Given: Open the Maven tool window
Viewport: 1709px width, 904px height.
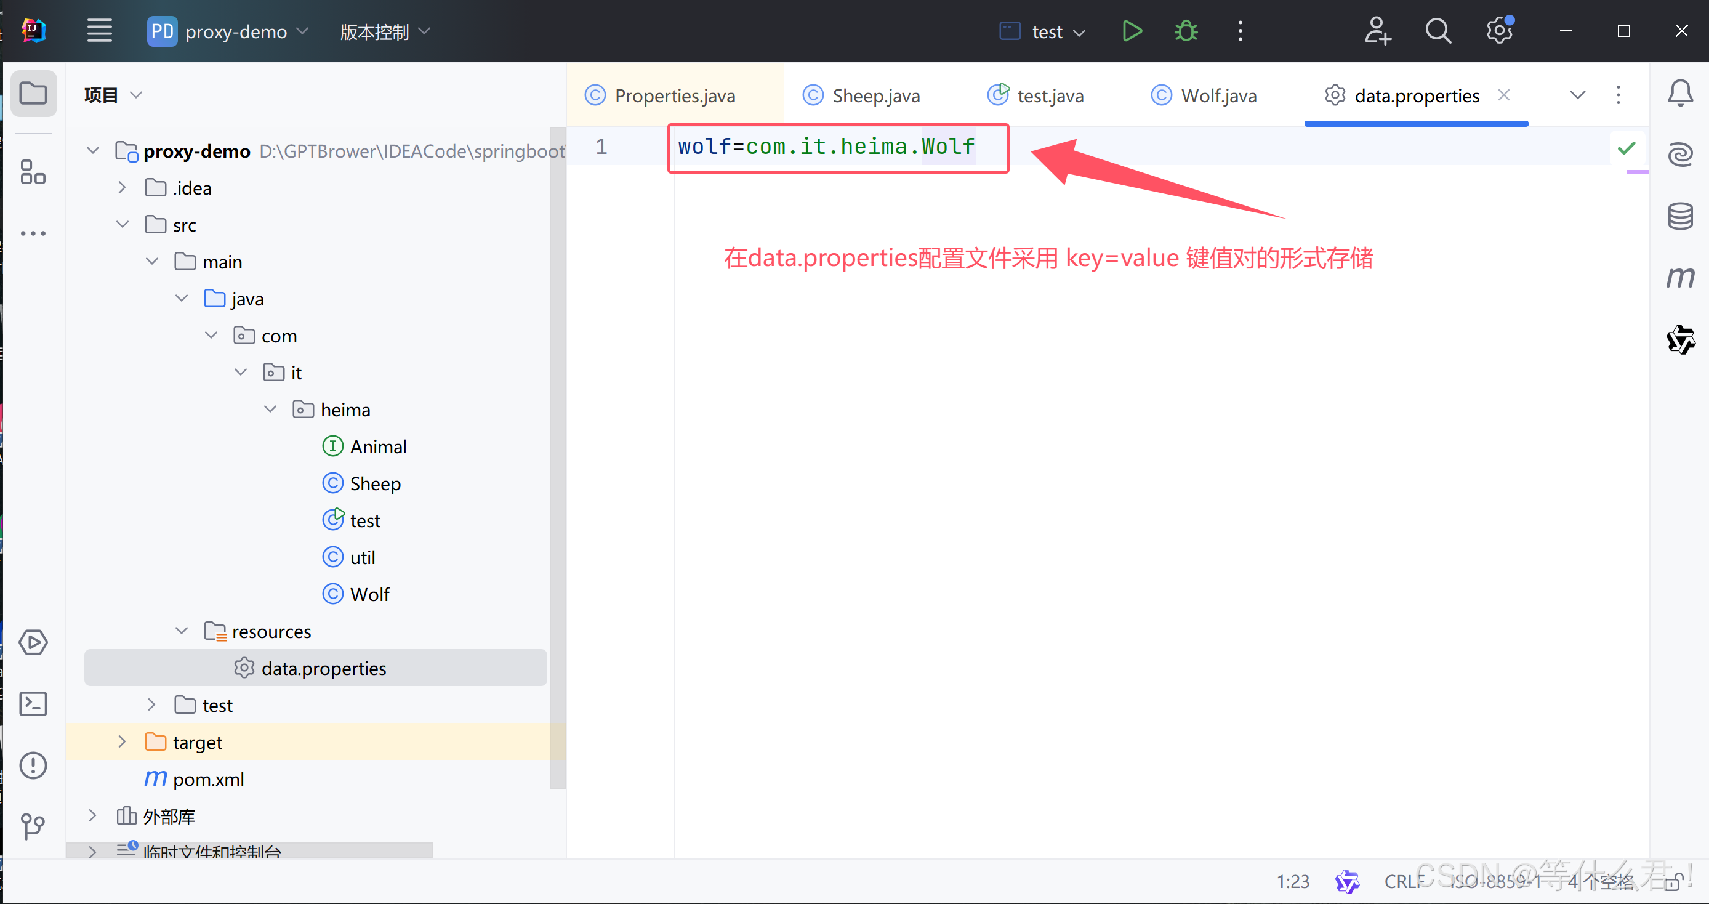Looking at the screenshot, I should coord(1680,278).
